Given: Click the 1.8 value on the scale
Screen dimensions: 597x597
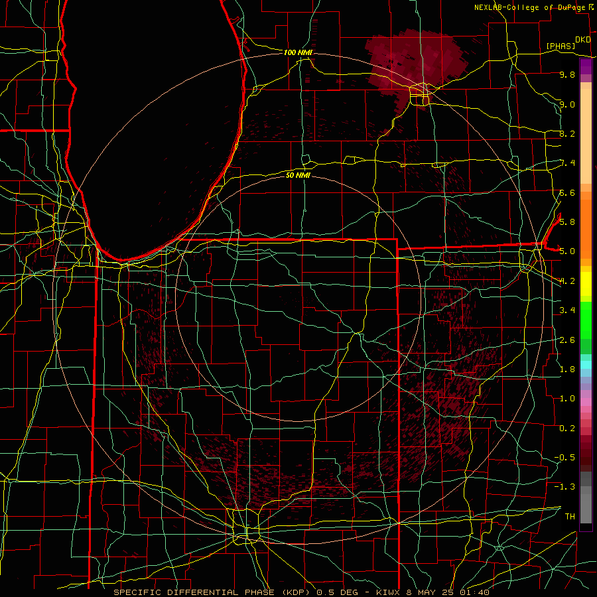Looking at the screenshot, I should tap(567, 369).
